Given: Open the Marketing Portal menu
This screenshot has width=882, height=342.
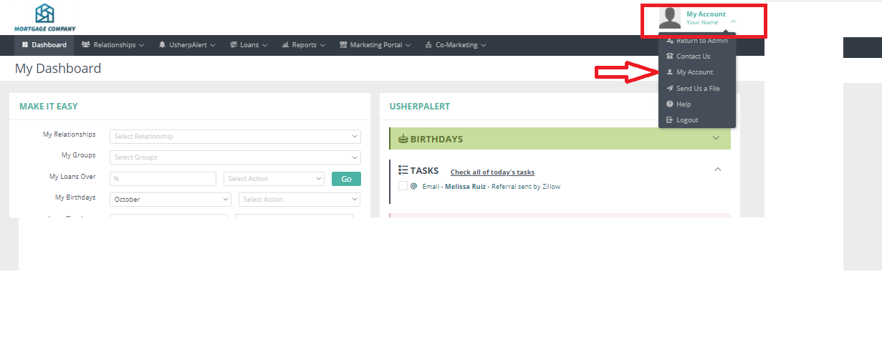Looking at the screenshot, I should coord(375,45).
